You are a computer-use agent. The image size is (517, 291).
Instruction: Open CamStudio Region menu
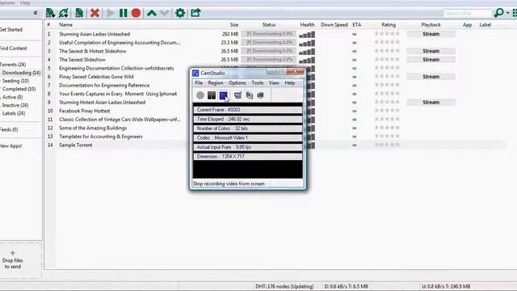[x=216, y=82]
